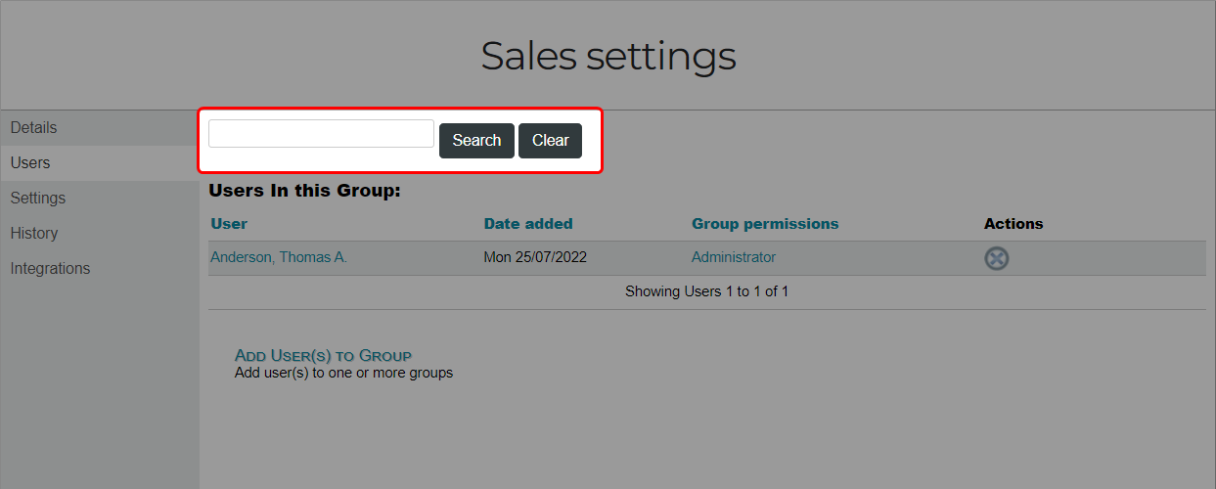Go to the Settings sidebar item

click(x=99, y=199)
